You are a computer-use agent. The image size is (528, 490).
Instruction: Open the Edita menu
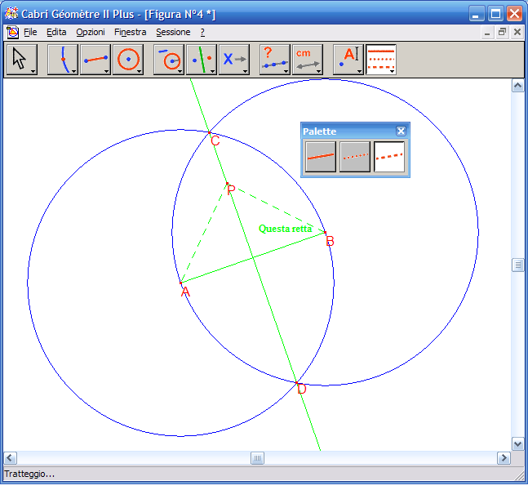(56, 33)
